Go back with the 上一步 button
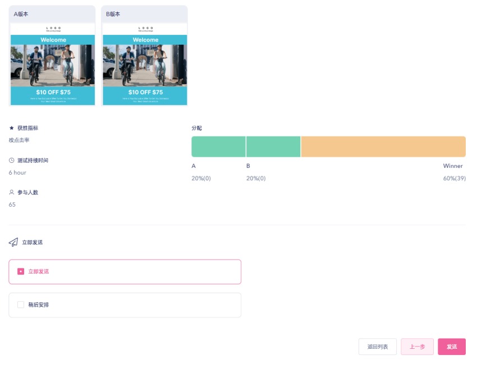The width and height of the screenshot is (477, 369). (417, 347)
